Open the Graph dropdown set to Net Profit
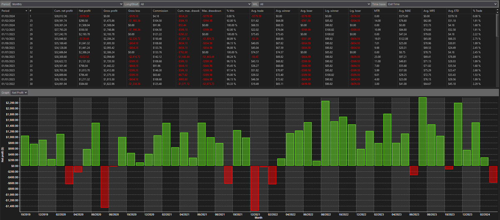This screenshot has width=500, height=220. 19,92
